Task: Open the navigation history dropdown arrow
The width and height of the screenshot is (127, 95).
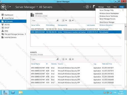Action: pos(10,7)
